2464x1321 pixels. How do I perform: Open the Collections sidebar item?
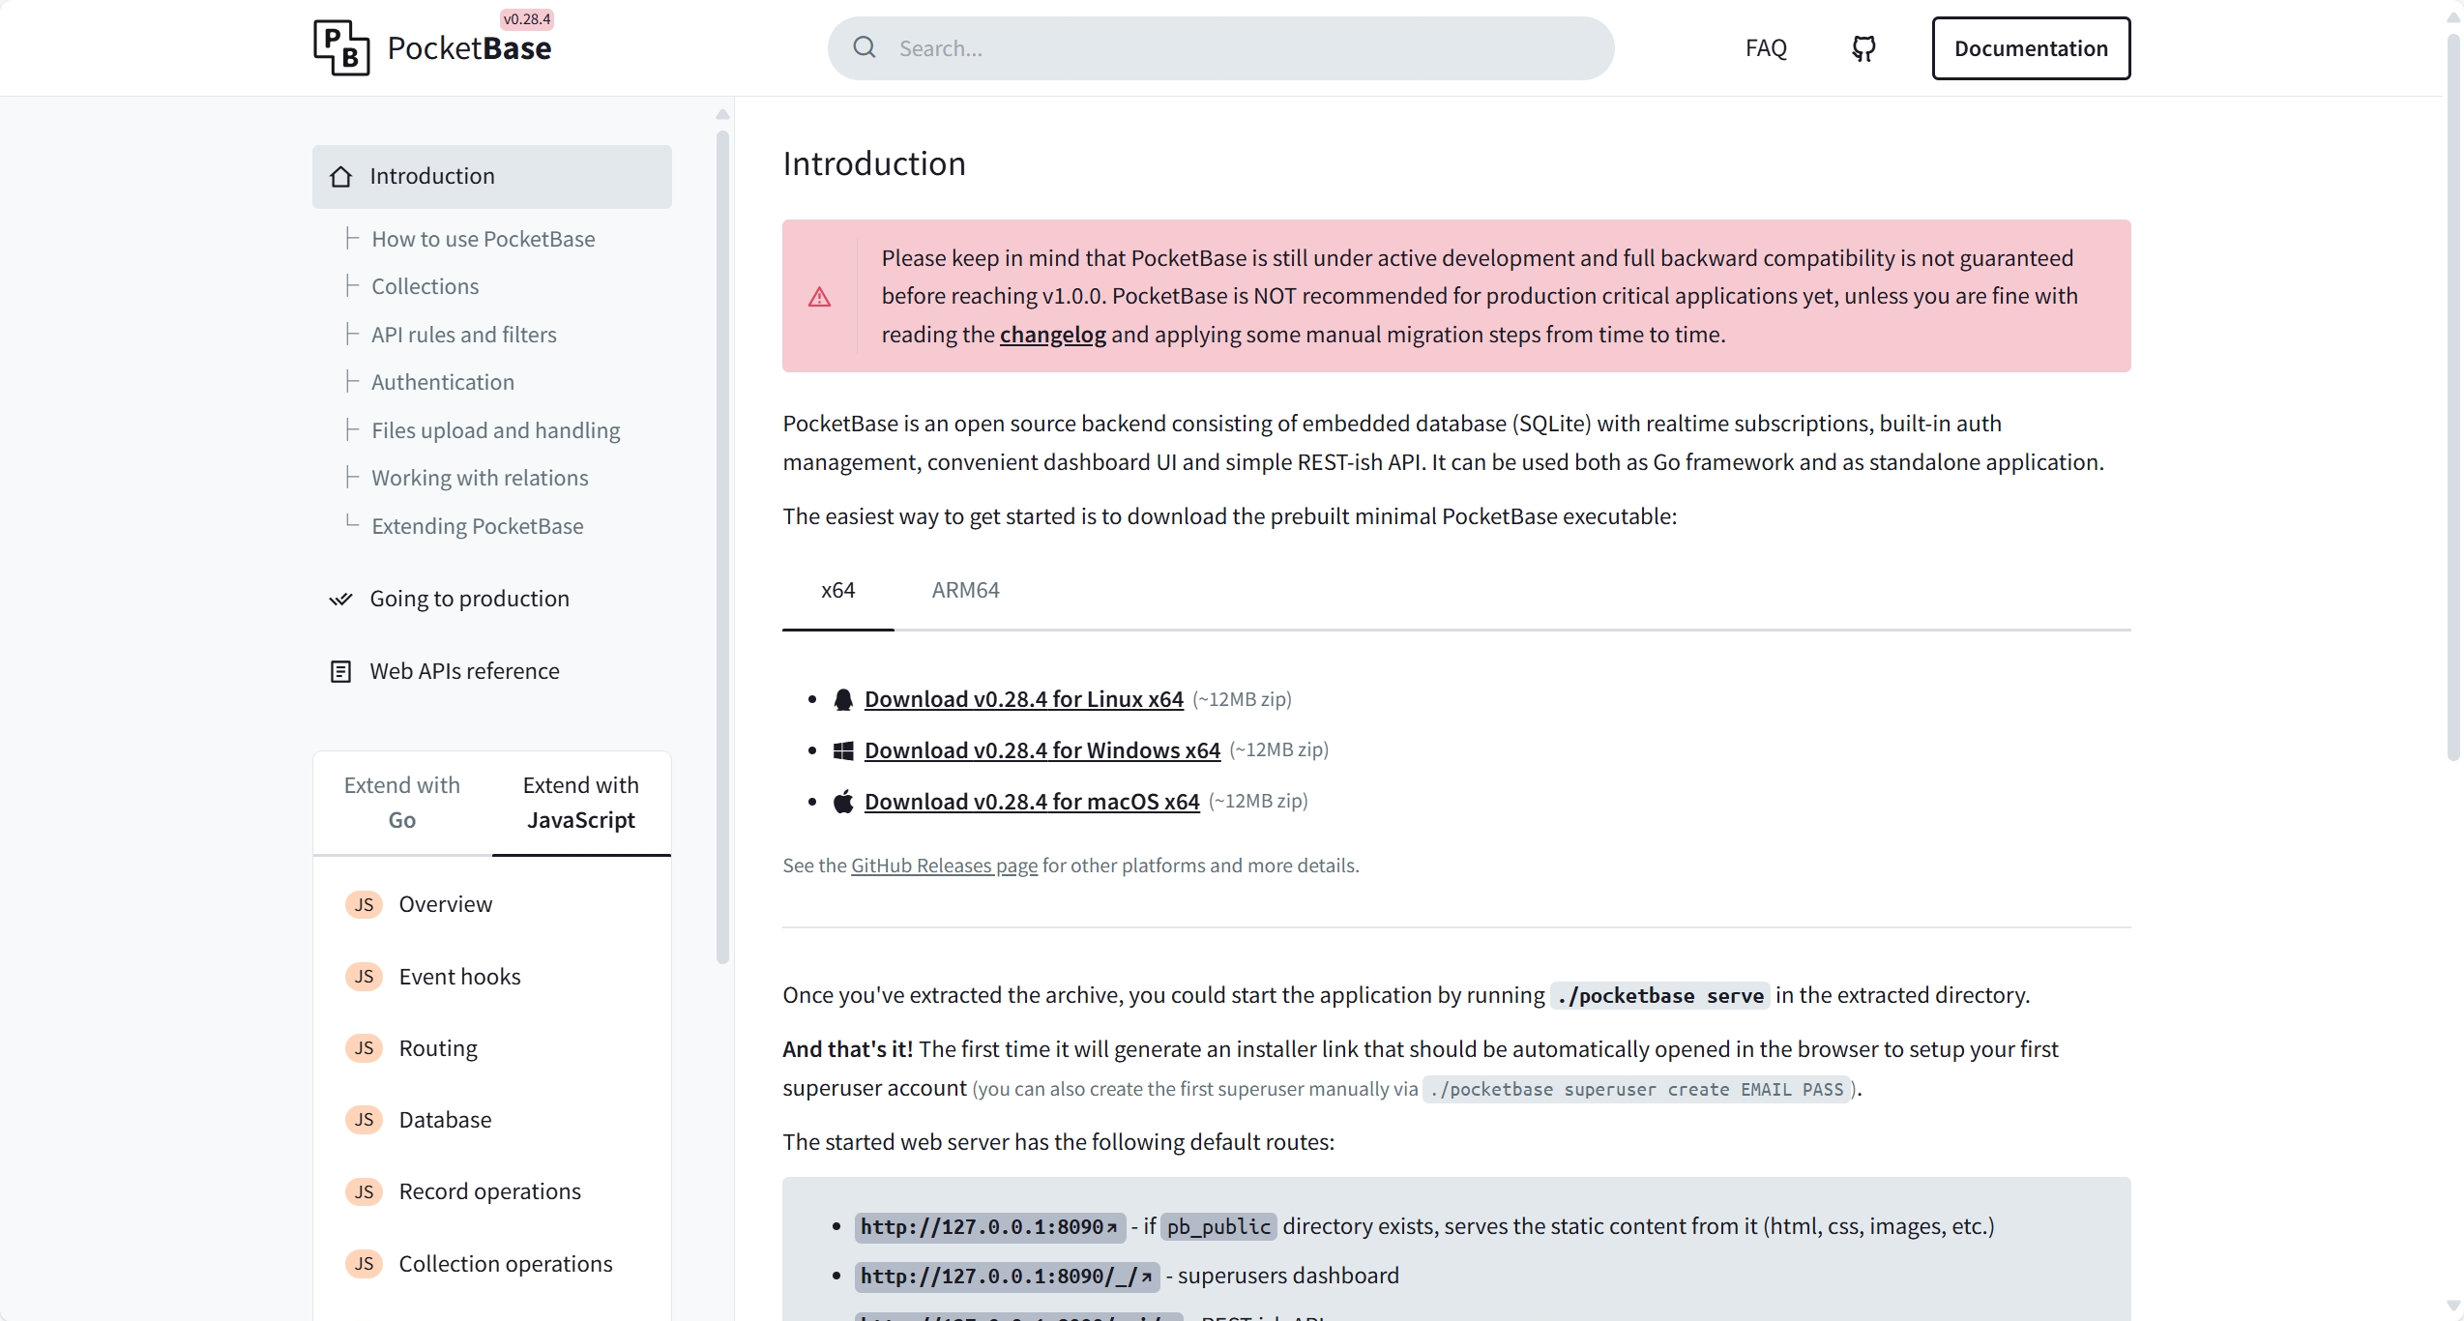425,286
